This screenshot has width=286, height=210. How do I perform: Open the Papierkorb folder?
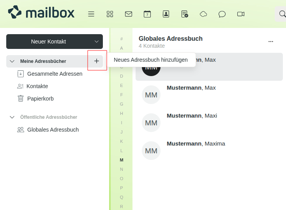[40, 99]
